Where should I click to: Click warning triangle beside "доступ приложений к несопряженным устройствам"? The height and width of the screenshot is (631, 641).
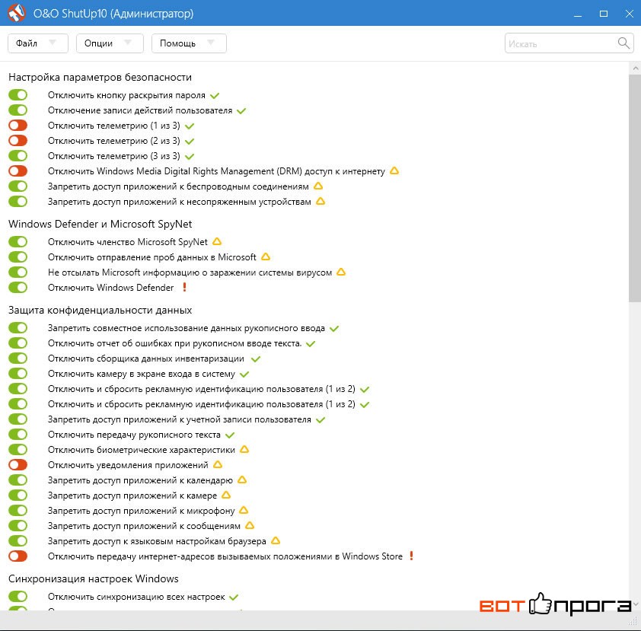coord(320,201)
